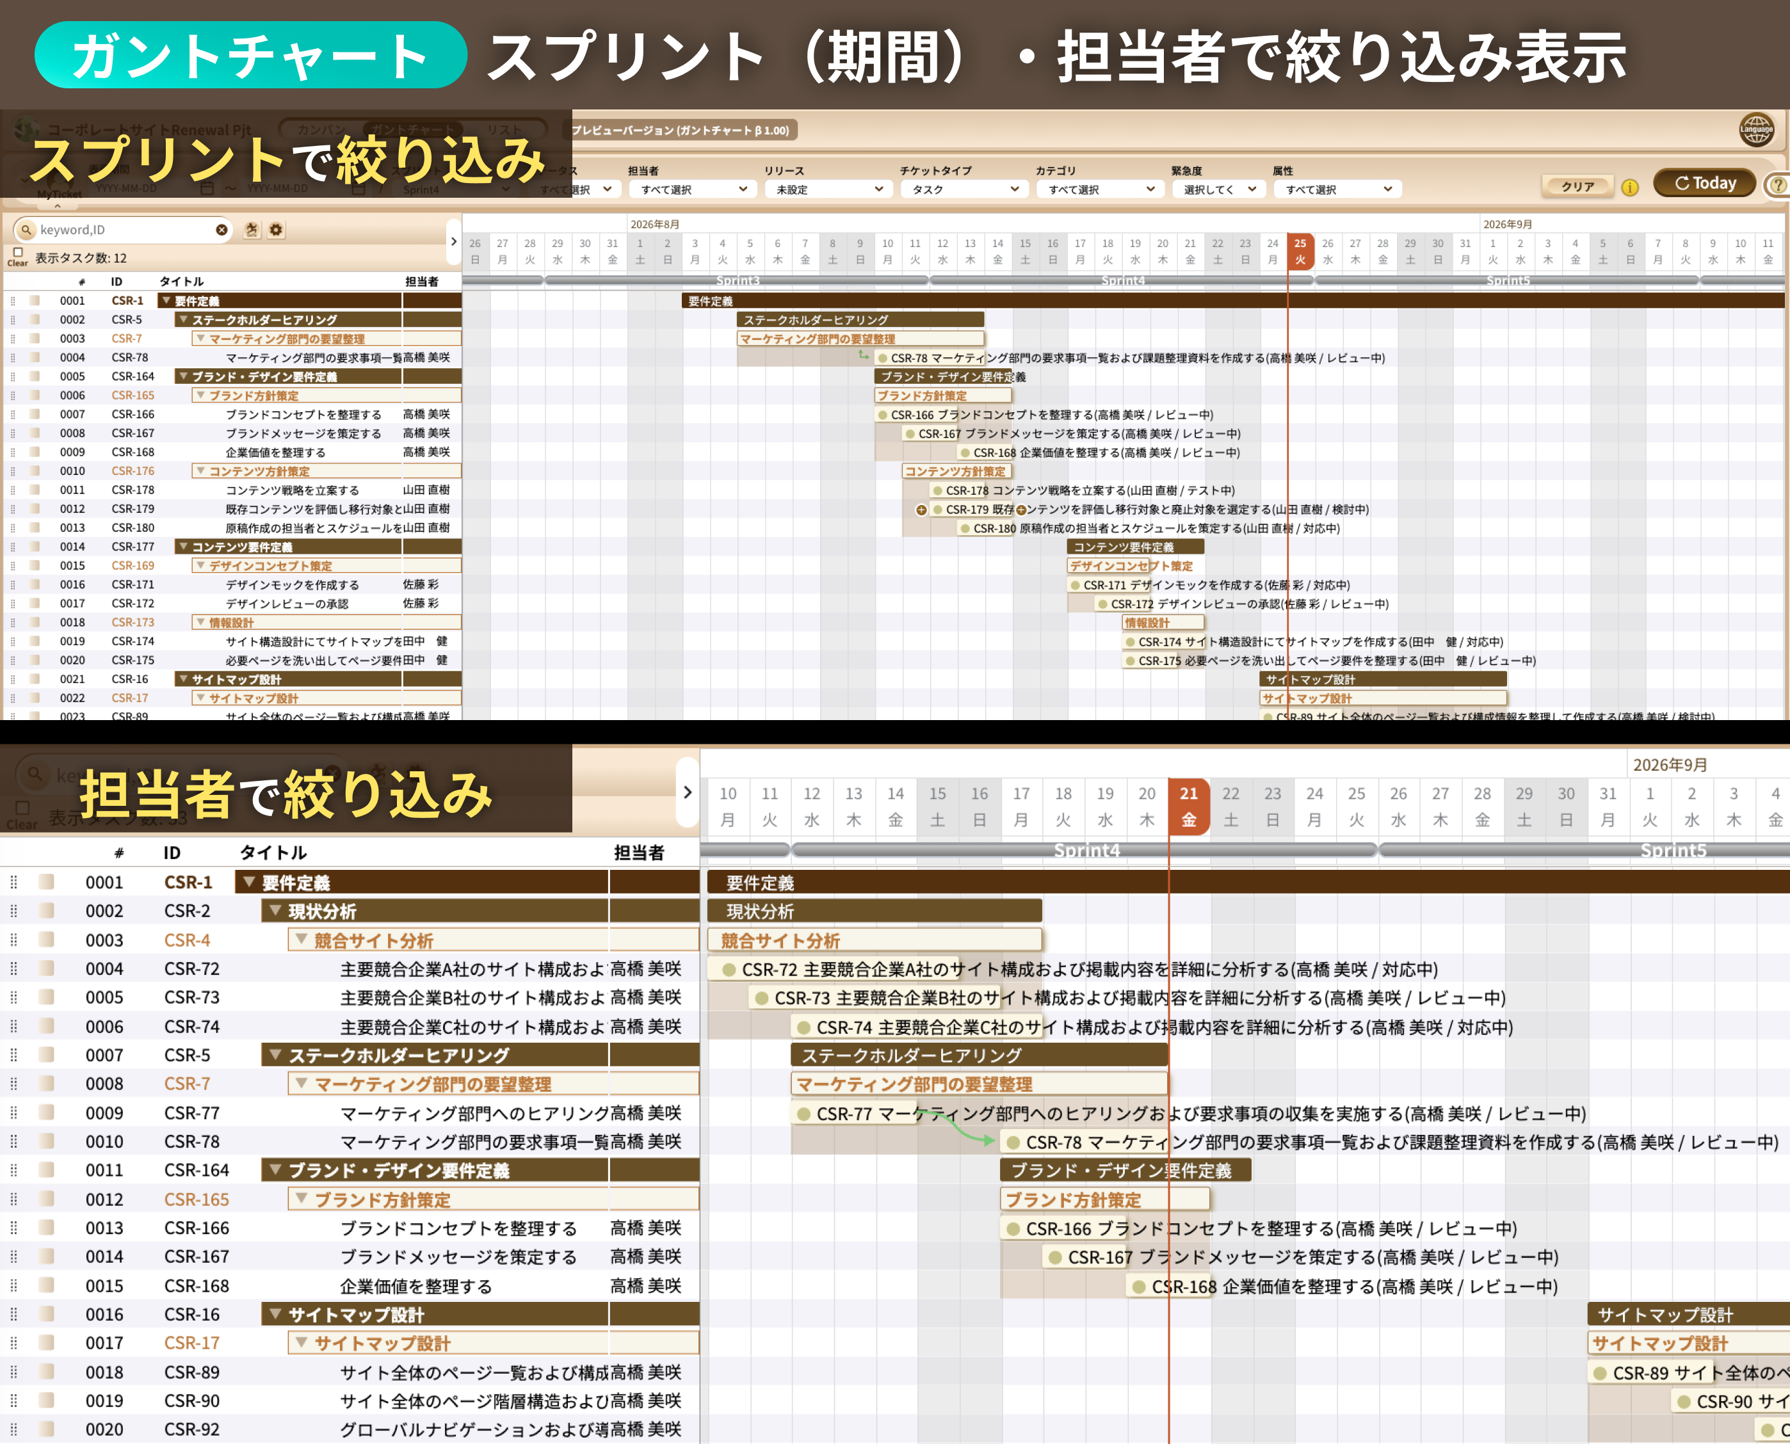Click status dot of CSR-174 gantt task

coord(1131,642)
